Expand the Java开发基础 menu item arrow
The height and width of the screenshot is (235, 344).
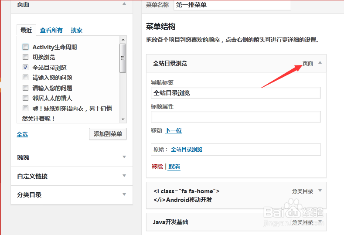pos(320,221)
